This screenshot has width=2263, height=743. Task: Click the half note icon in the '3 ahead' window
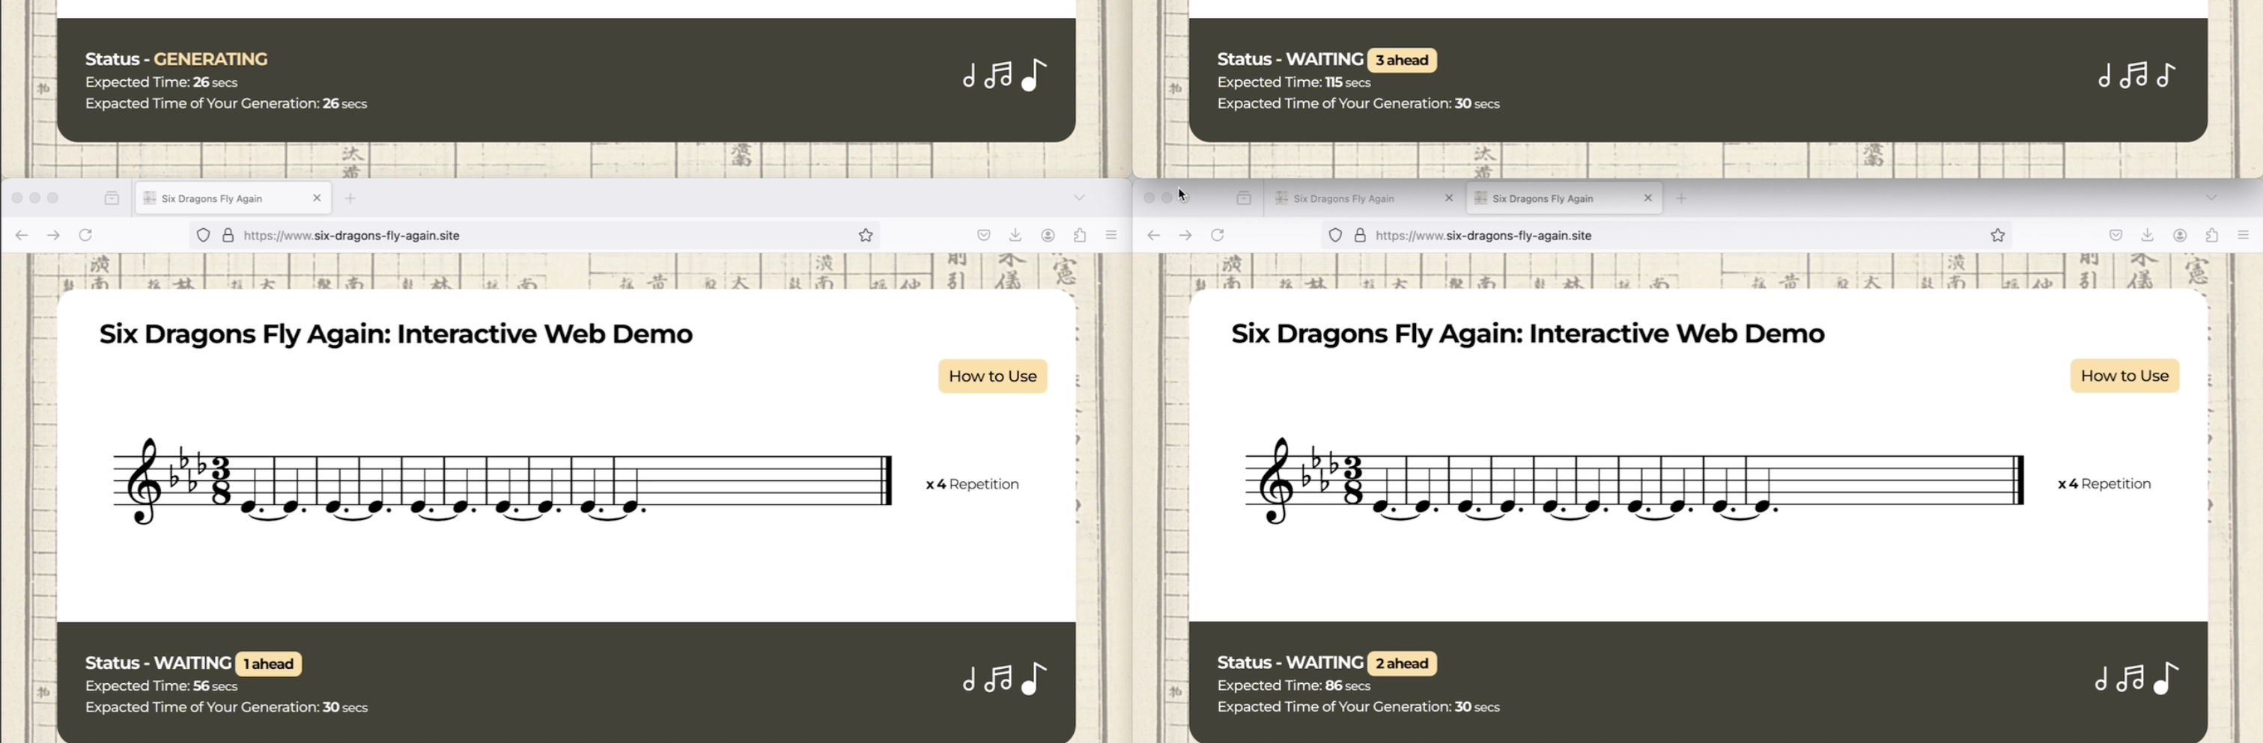pos(2104,76)
